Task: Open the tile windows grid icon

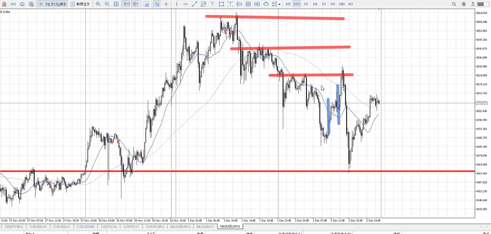Action: (116, 4)
